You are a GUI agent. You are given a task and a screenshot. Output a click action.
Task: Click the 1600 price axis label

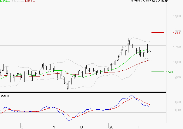(x=177, y=62)
